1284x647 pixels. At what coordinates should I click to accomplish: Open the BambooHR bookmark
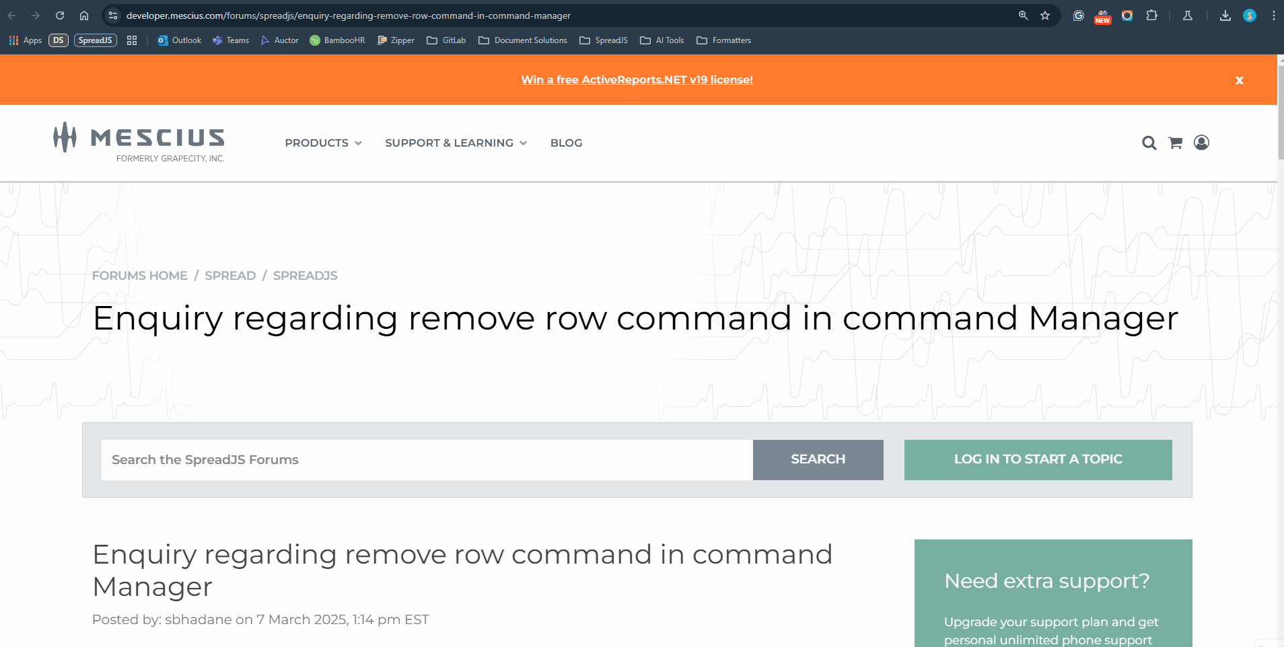(337, 40)
